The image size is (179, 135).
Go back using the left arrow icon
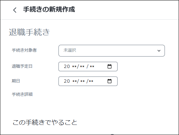(15, 10)
